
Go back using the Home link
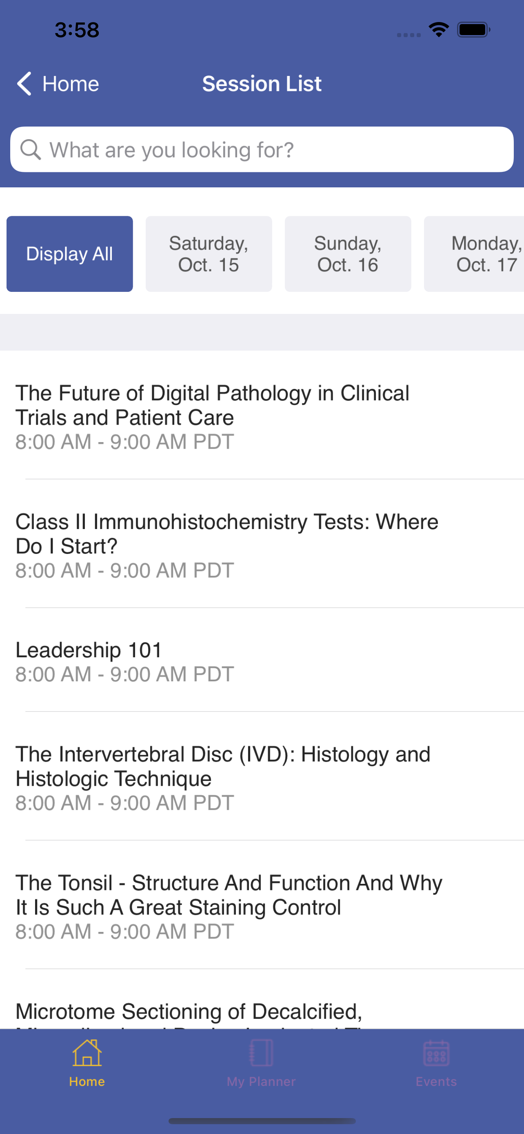[70, 84]
